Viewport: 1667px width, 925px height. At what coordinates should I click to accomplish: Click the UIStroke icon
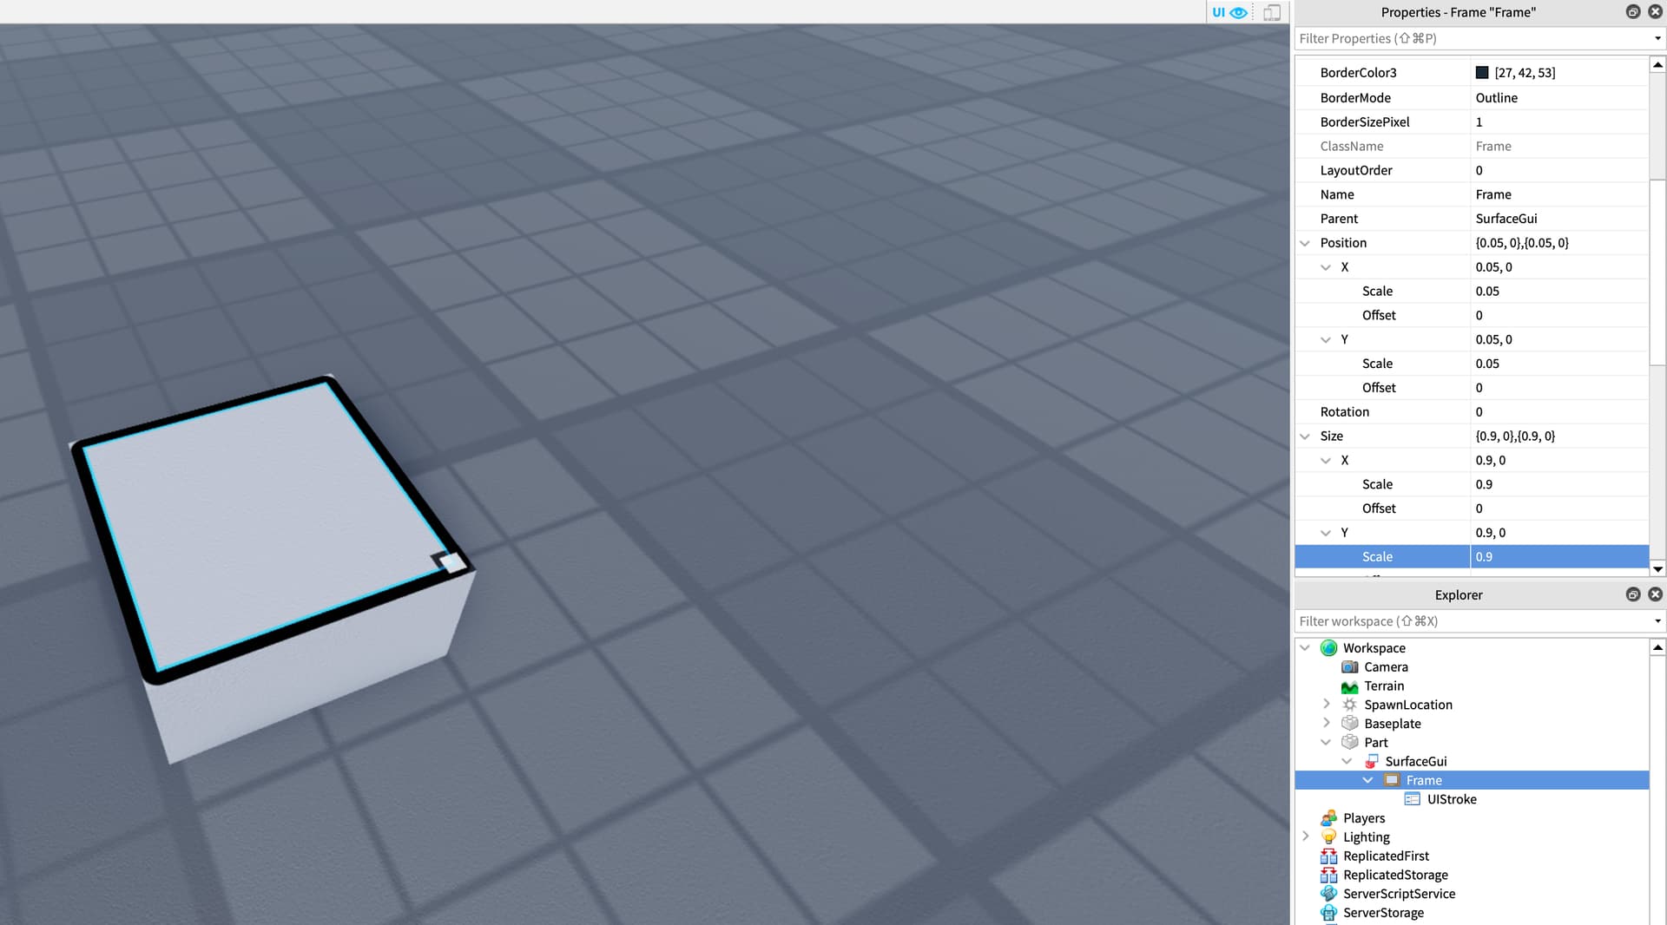(1413, 799)
